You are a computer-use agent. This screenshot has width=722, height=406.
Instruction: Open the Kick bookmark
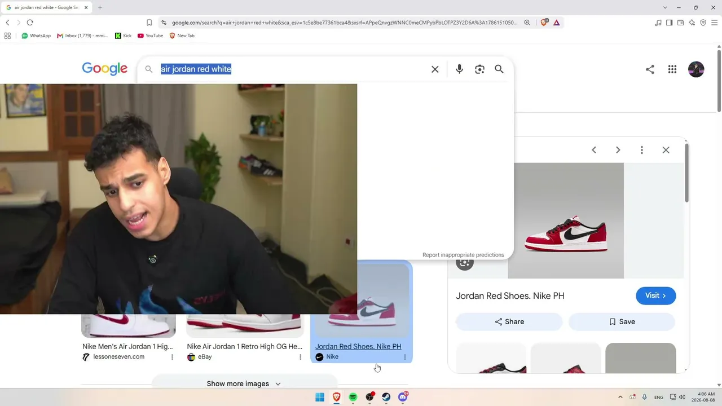(123, 36)
